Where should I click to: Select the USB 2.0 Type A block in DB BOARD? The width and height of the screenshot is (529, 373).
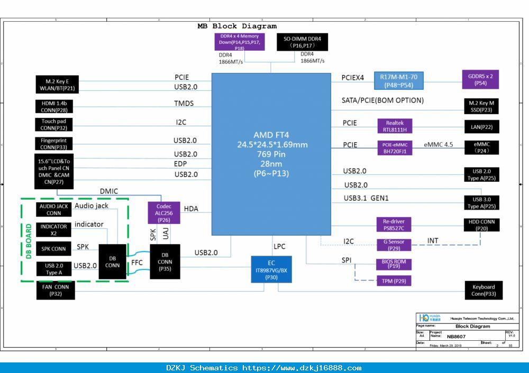(x=54, y=269)
